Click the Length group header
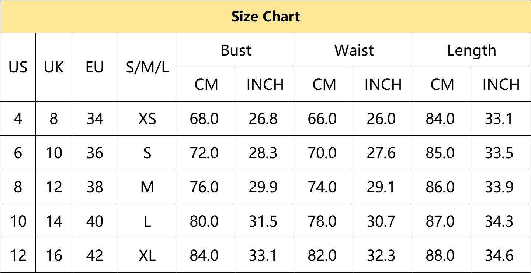The height and width of the screenshot is (273, 531). coord(472,50)
